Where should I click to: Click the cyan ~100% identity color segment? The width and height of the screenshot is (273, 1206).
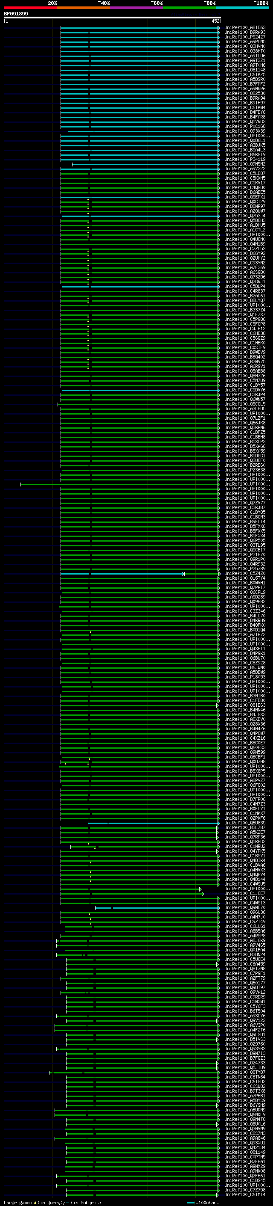[x=242, y=8]
